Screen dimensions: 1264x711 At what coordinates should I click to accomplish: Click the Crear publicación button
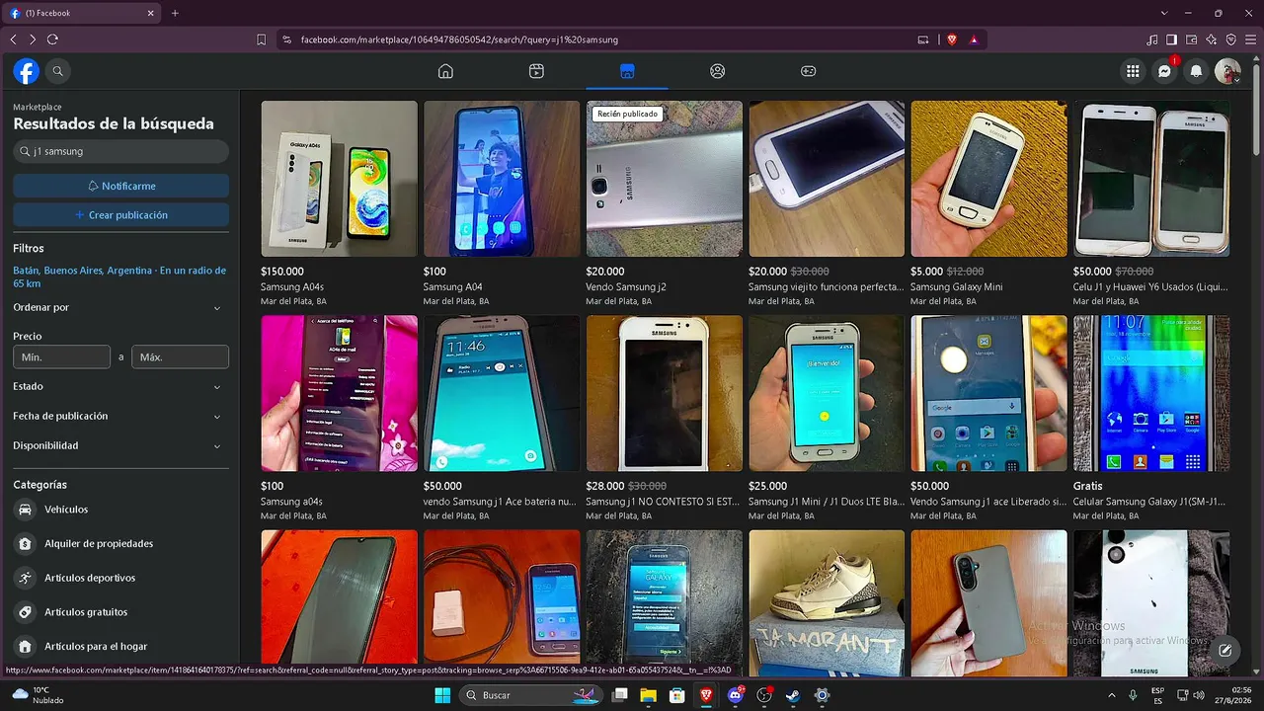point(120,215)
